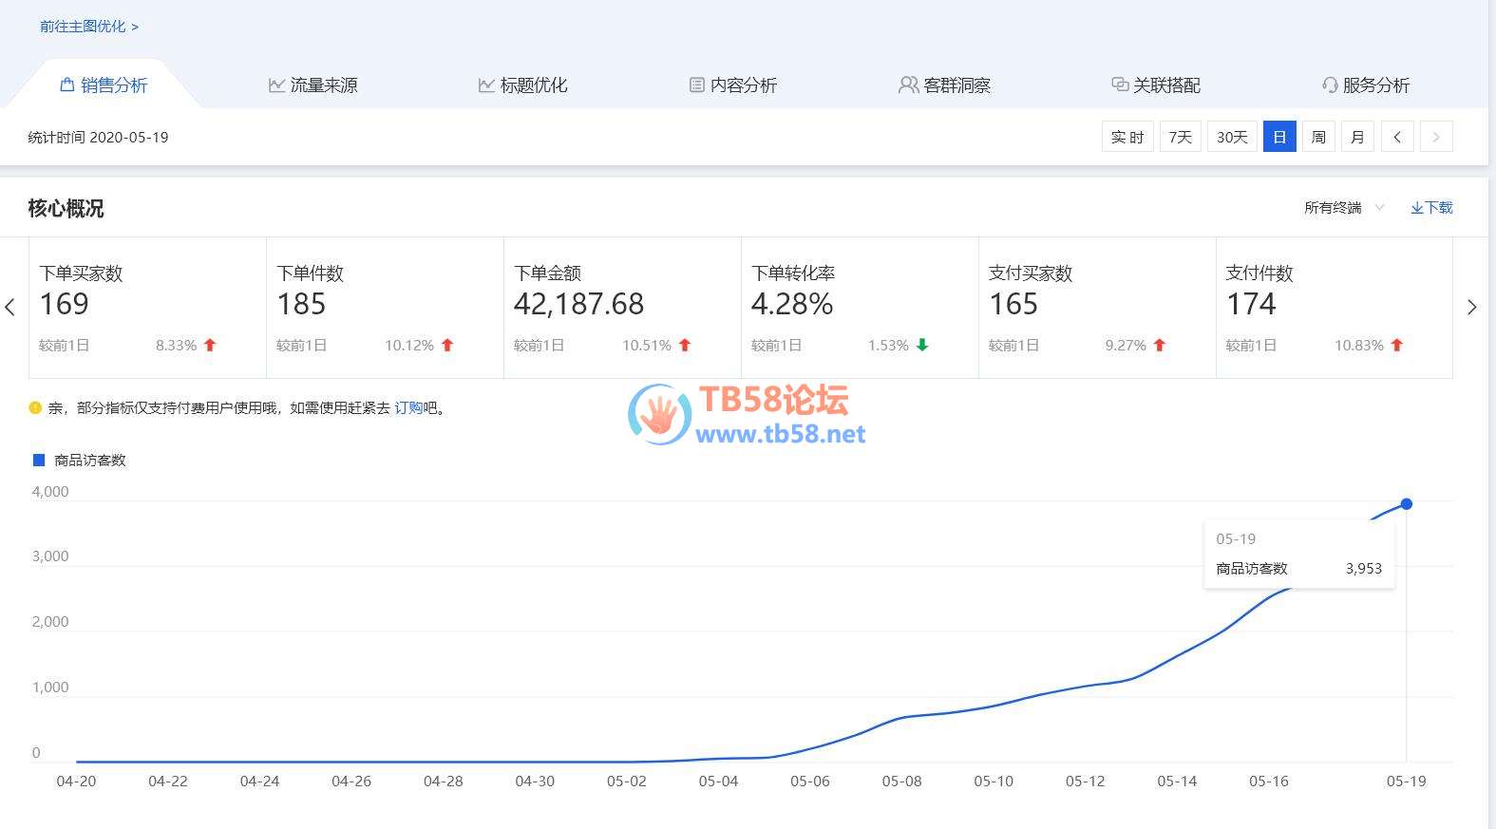Click the 订购 subscribe link
The image size is (1496, 829).
(408, 408)
